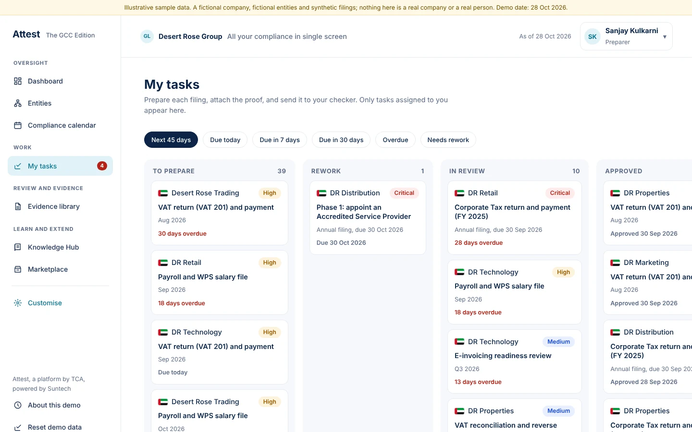Click the Knowledge Hub icon
This screenshot has width=692, height=432.
pyautogui.click(x=18, y=247)
